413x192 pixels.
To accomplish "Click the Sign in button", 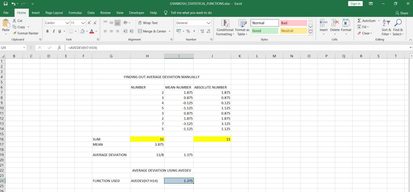I will click(355, 3).
